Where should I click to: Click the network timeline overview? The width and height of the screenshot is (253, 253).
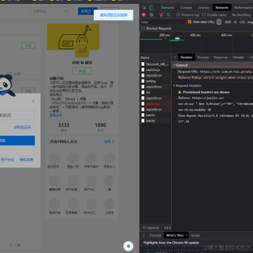point(196,43)
